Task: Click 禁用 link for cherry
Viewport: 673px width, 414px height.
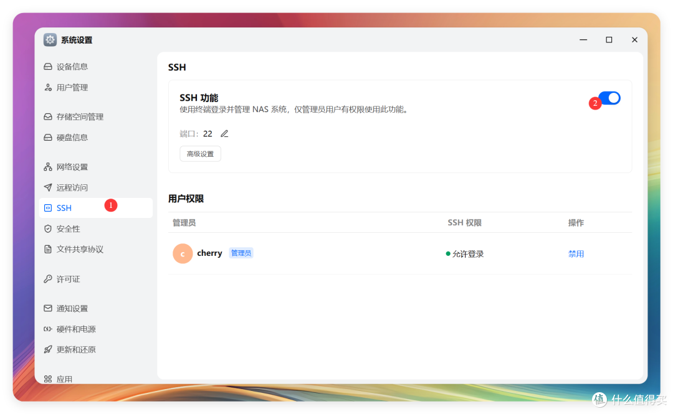Action: tap(576, 254)
